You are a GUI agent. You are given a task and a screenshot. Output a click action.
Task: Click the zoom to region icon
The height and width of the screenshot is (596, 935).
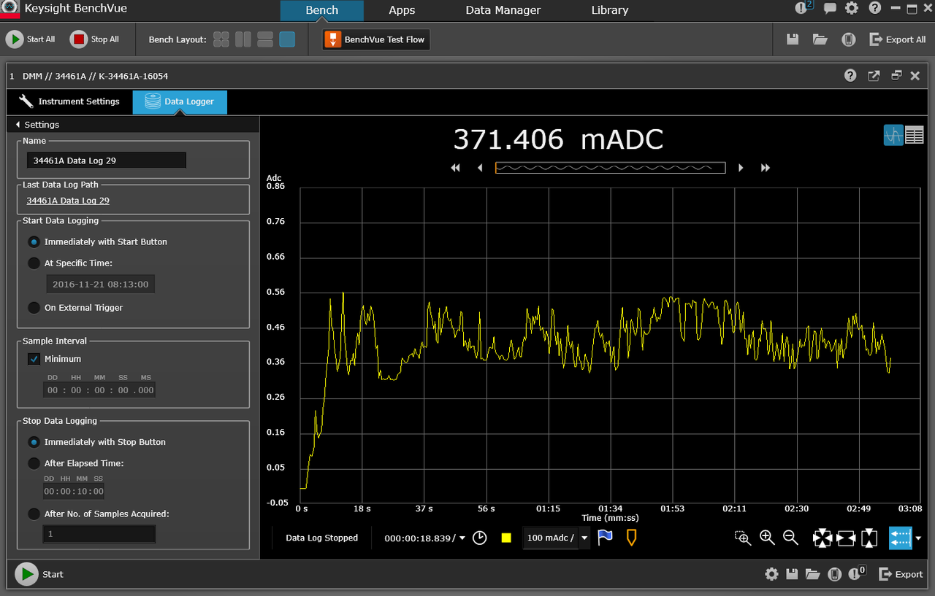743,538
